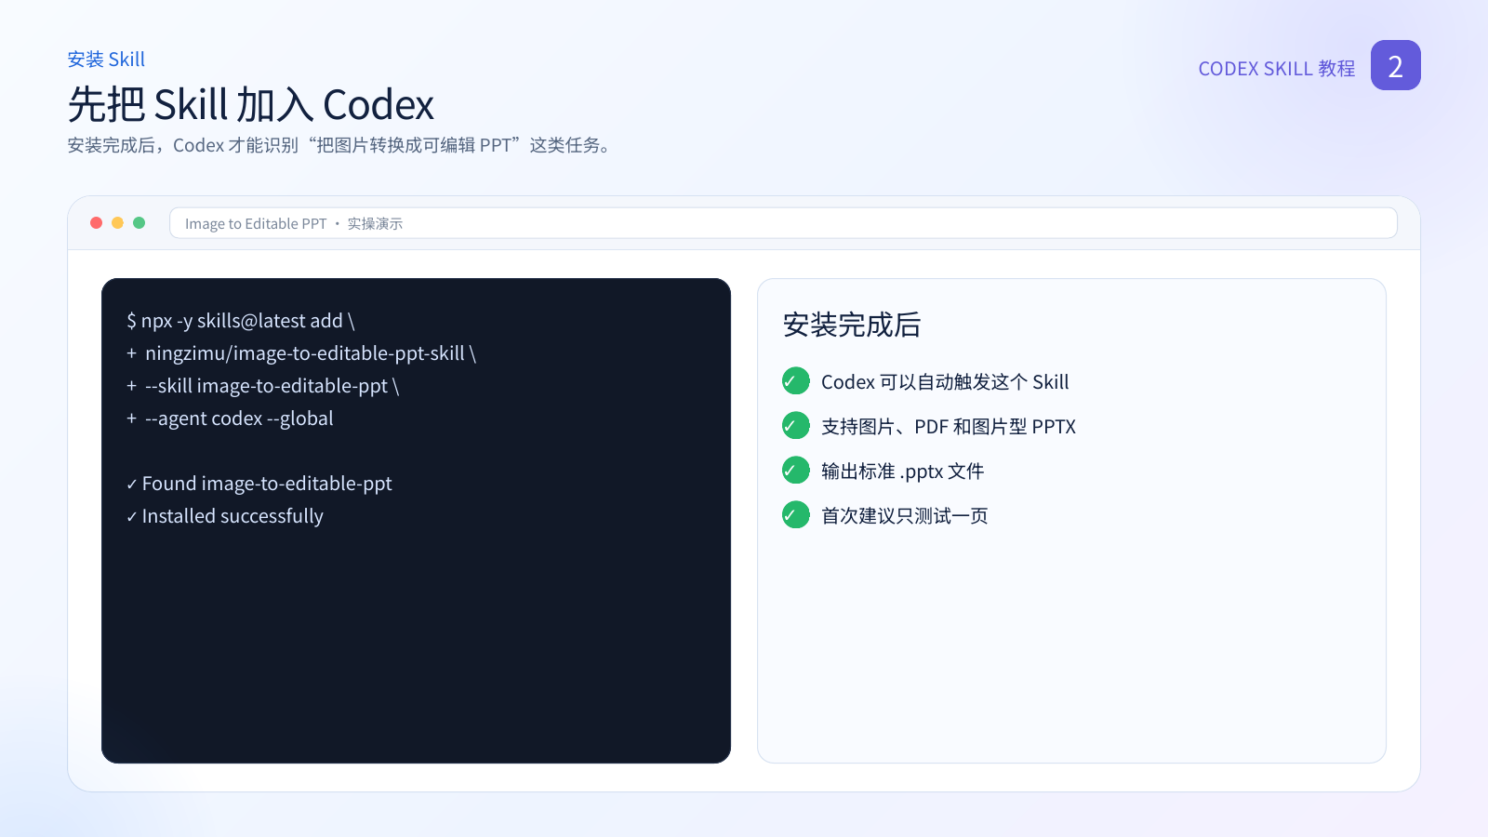Viewport: 1488px width, 837px height.
Task: Click the "安装完成后" card heading
Action: pos(852,325)
